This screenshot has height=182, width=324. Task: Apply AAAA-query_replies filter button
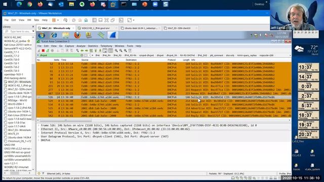tap(247, 55)
